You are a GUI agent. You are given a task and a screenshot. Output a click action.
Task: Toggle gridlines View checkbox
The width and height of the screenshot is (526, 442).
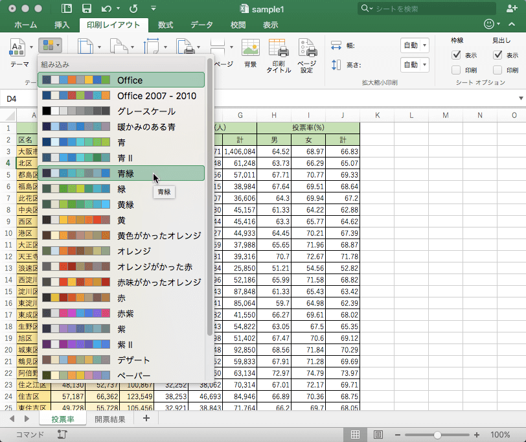coord(456,54)
